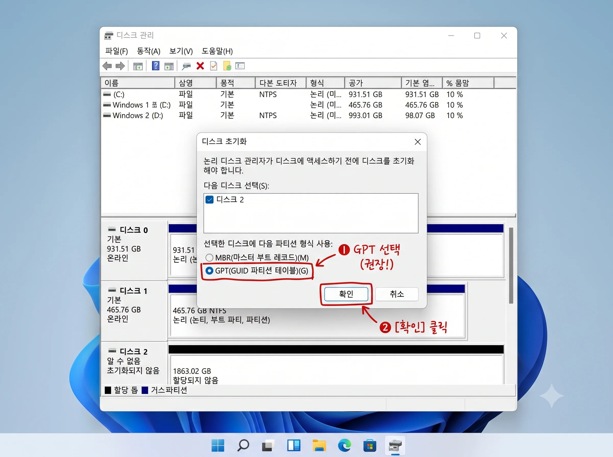Viewport: 613px width, 457px height.
Task: Click the yellow folder refresh toolbar icon
Action: click(x=227, y=66)
